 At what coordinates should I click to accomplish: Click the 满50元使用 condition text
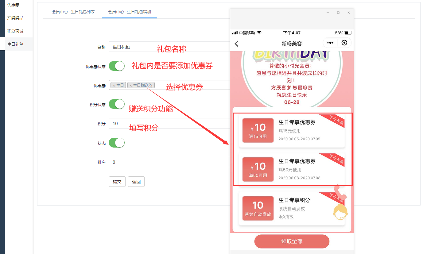(x=290, y=170)
